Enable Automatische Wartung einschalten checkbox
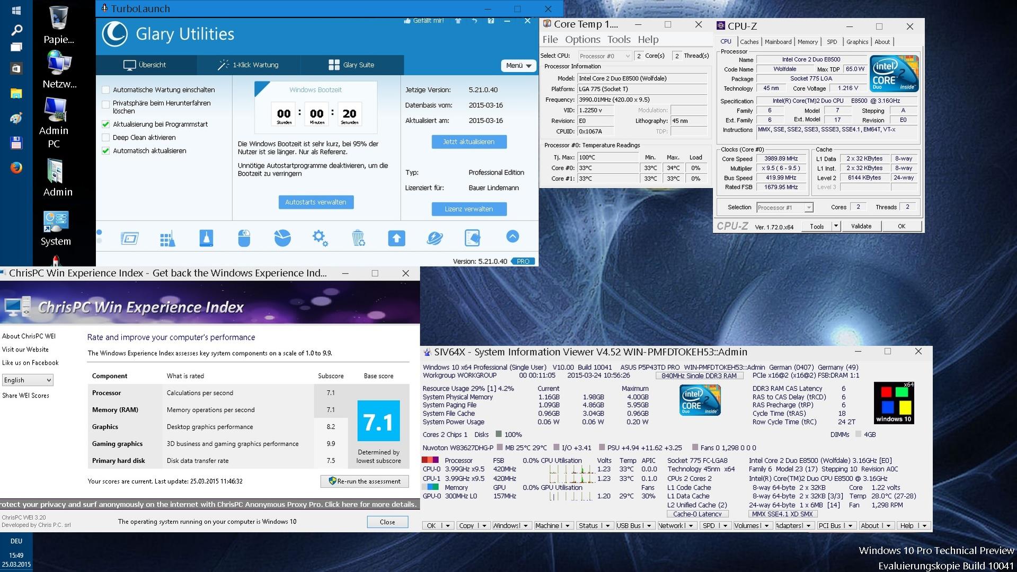Screen dimensions: 1017x572 click(x=105, y=90)
